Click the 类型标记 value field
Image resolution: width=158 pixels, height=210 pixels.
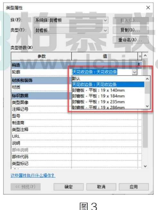[105, 164]
